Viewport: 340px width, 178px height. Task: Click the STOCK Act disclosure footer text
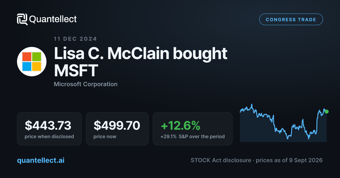(x=221, y=160)
